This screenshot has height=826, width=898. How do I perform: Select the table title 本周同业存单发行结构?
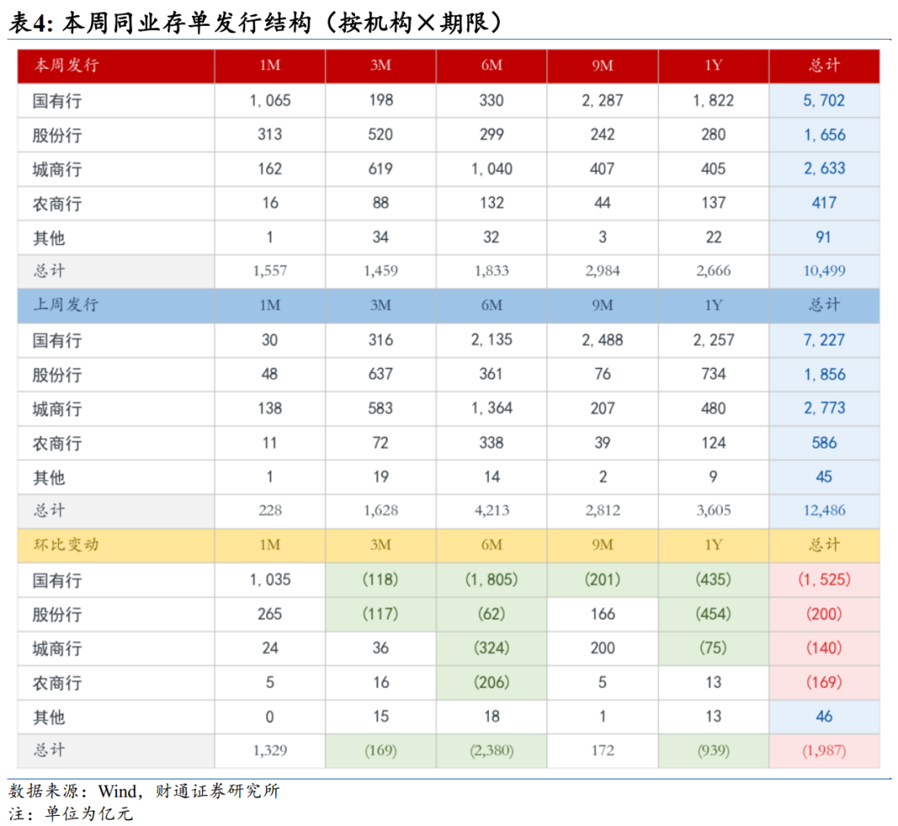[x=187, y=23]
